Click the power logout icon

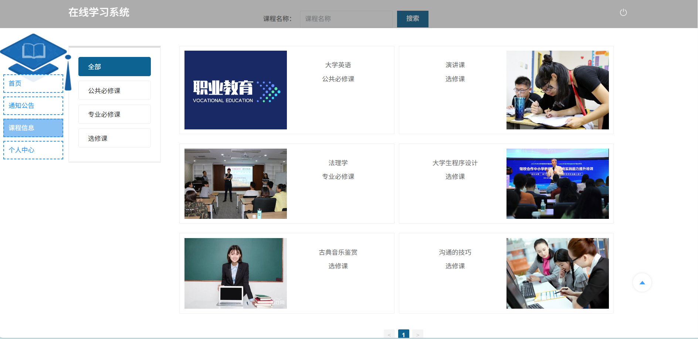coord(623,13)
